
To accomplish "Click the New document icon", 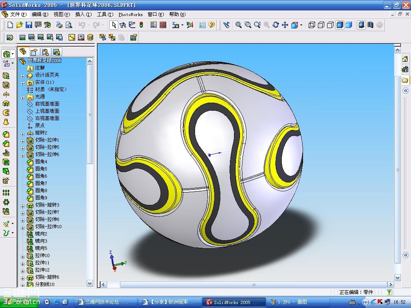I will [x=10, y=25].
